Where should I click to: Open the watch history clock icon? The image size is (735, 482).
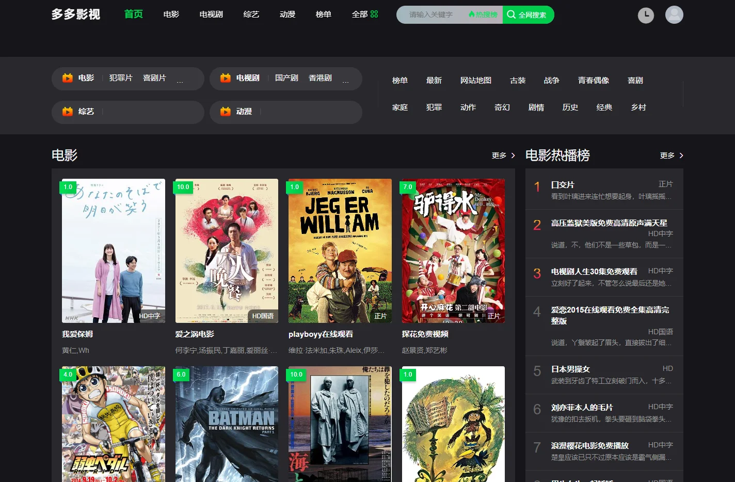click(646, 15)
